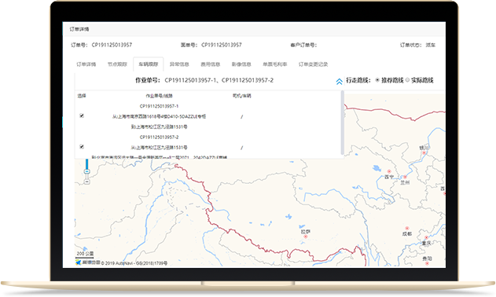
Task: Show the 影像信息 tab
Action: click(241, 64)
